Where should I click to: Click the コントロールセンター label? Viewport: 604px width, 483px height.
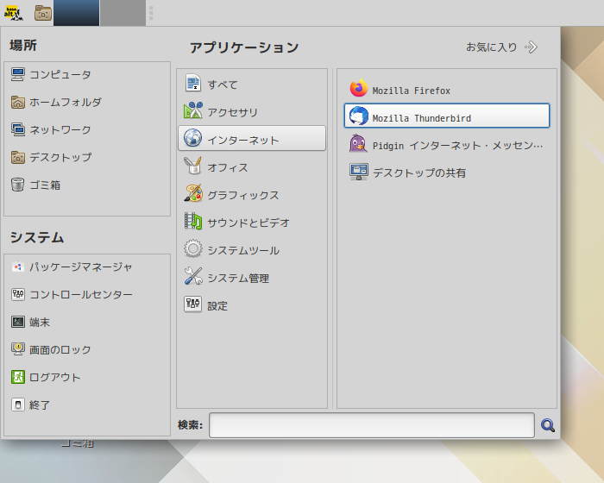click(x=81, y=295)
